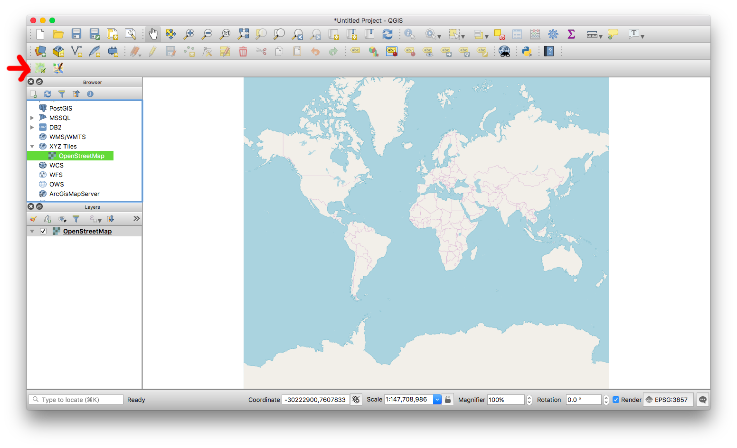Refresh the Browser panel
Image resolution: width=737 pixels, height=448 pixels.
coord(47,93)
